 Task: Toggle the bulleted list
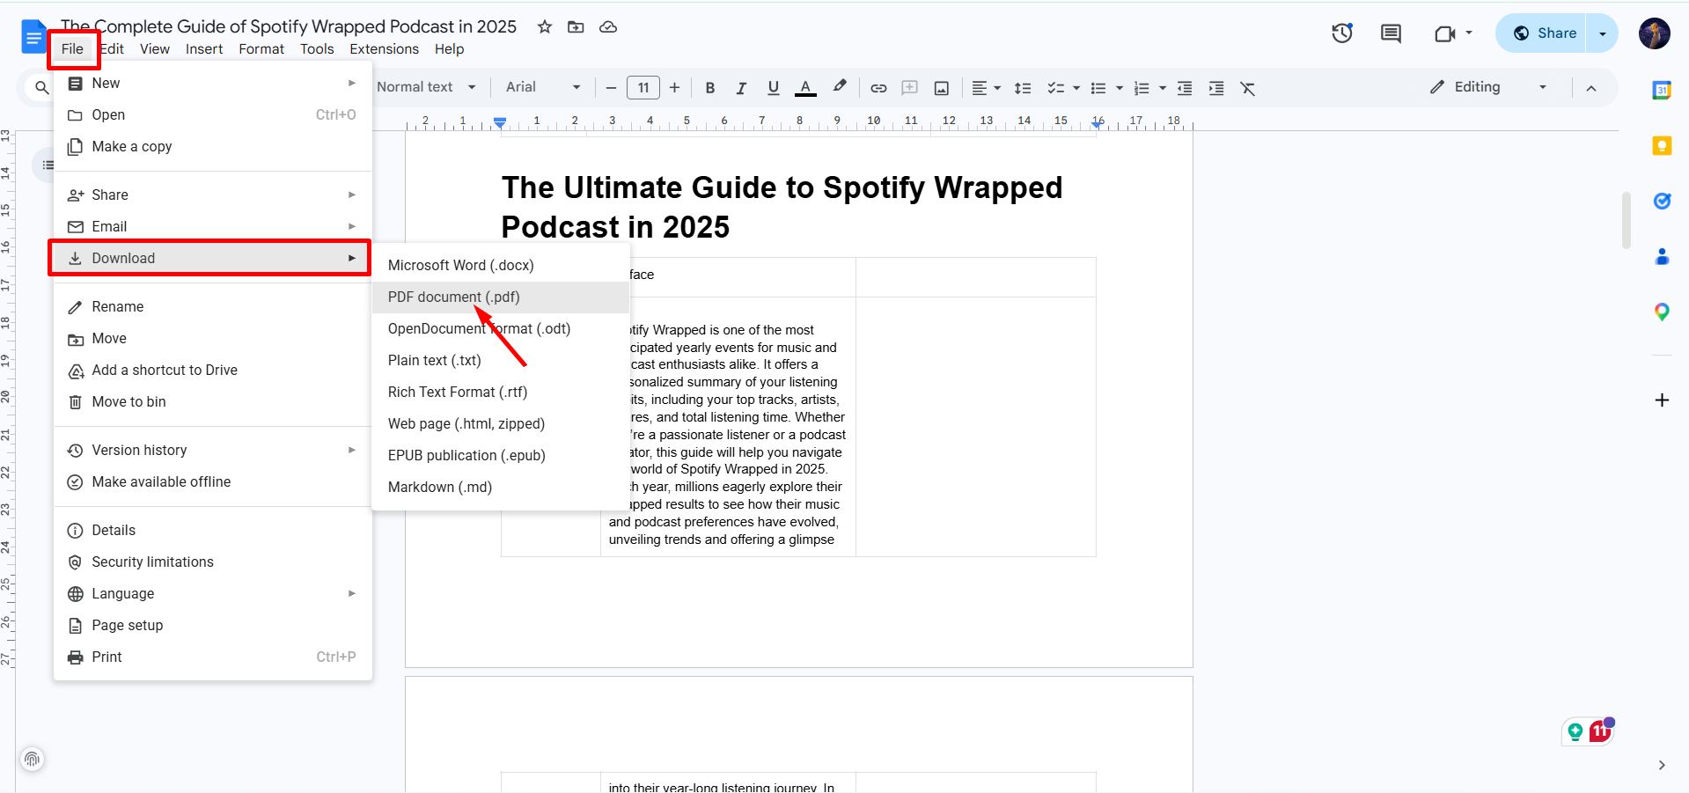pyautogui.click(x=1098, y=87)
